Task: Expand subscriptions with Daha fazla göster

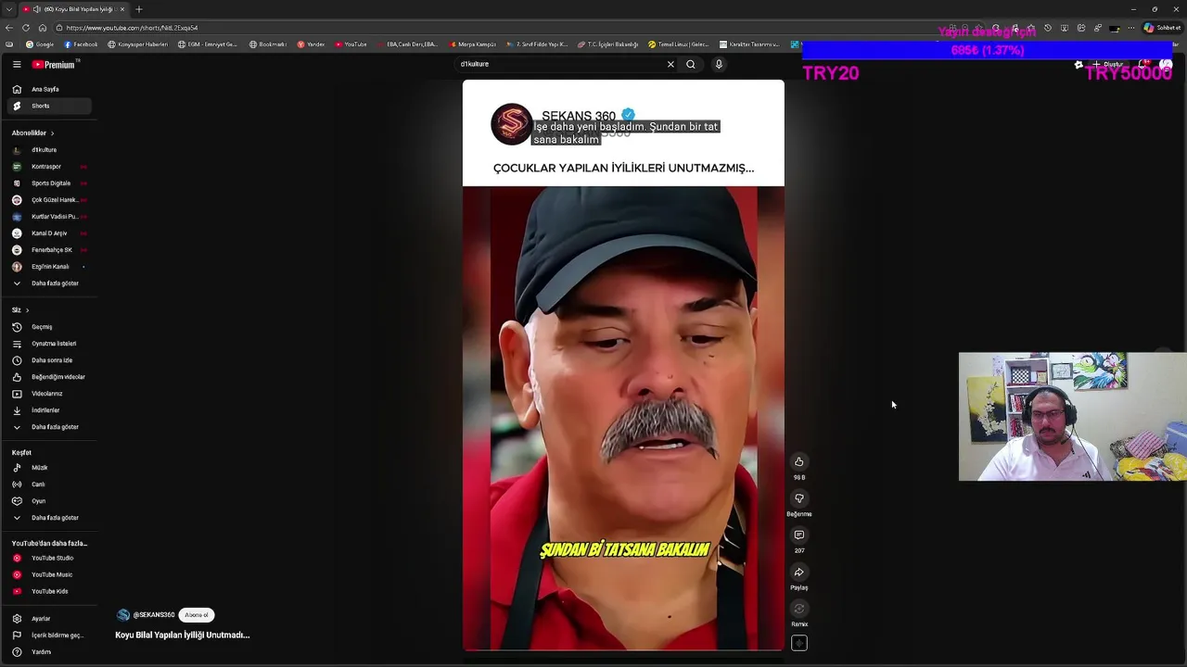Action: [x=48, y=283]
